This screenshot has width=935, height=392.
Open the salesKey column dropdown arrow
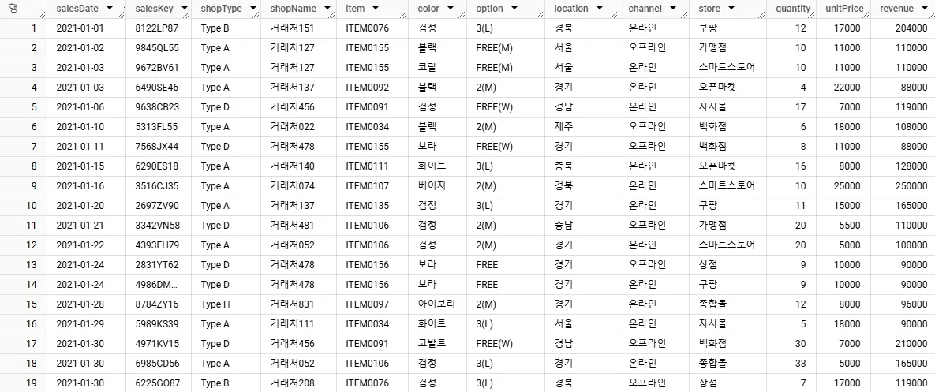[x=184, y=9]
